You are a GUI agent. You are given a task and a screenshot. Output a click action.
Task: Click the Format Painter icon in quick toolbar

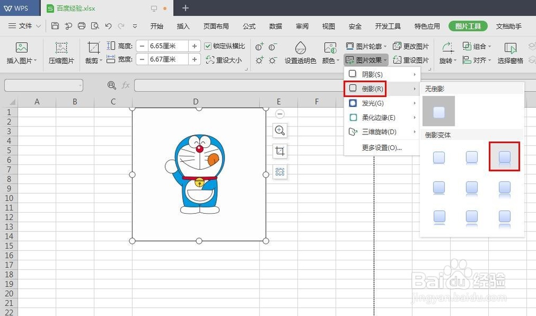(x=69, y=26)
